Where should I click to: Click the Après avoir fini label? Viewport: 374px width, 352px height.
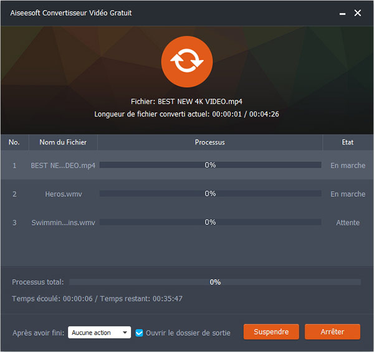coord(39,333)
